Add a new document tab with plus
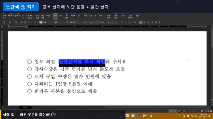 click(x=34, y=107)
